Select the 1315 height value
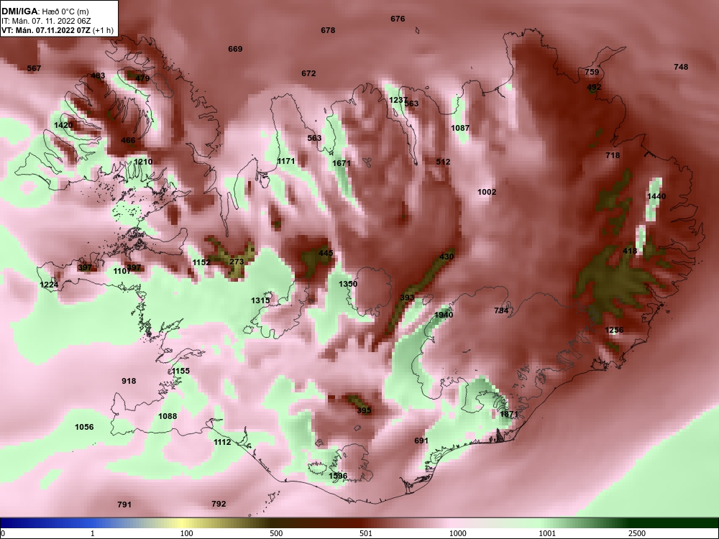Screen dimensions: 719x539 260,300
